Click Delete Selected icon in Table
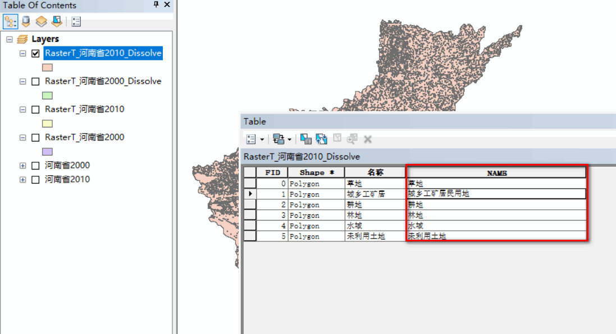 (x=368, y=139)
